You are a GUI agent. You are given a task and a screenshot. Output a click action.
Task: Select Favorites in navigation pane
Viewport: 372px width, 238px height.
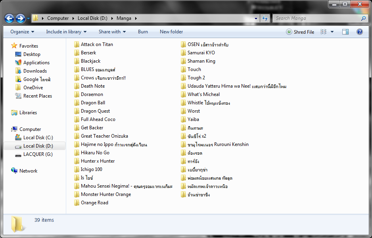point(25,46)
